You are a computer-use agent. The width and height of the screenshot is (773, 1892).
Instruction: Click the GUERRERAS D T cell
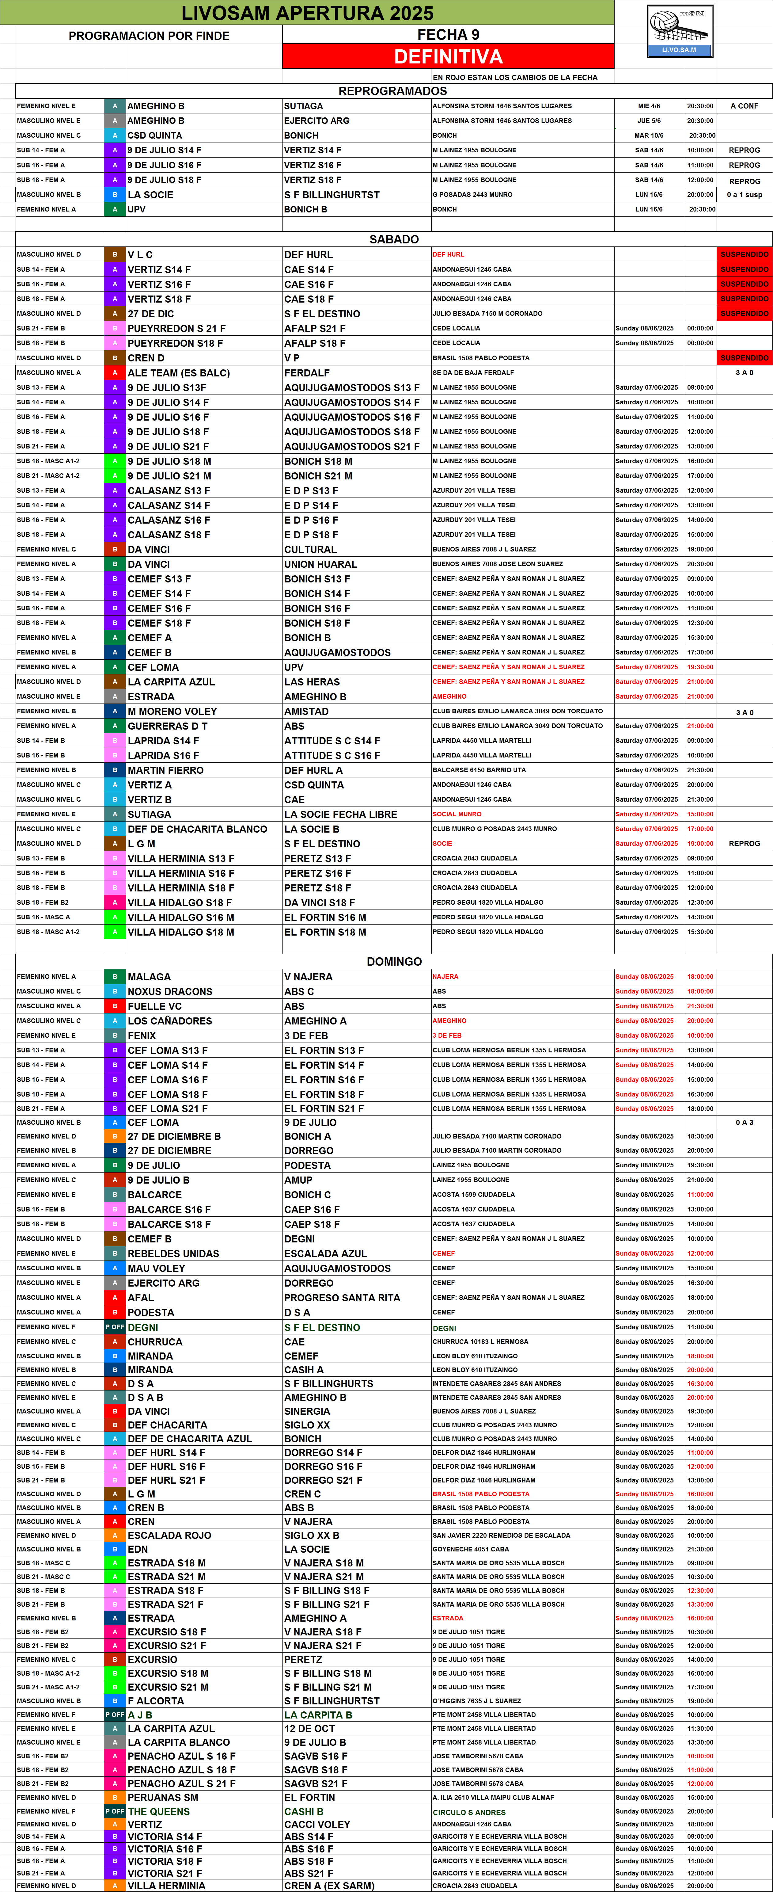(x=204, y=726)
